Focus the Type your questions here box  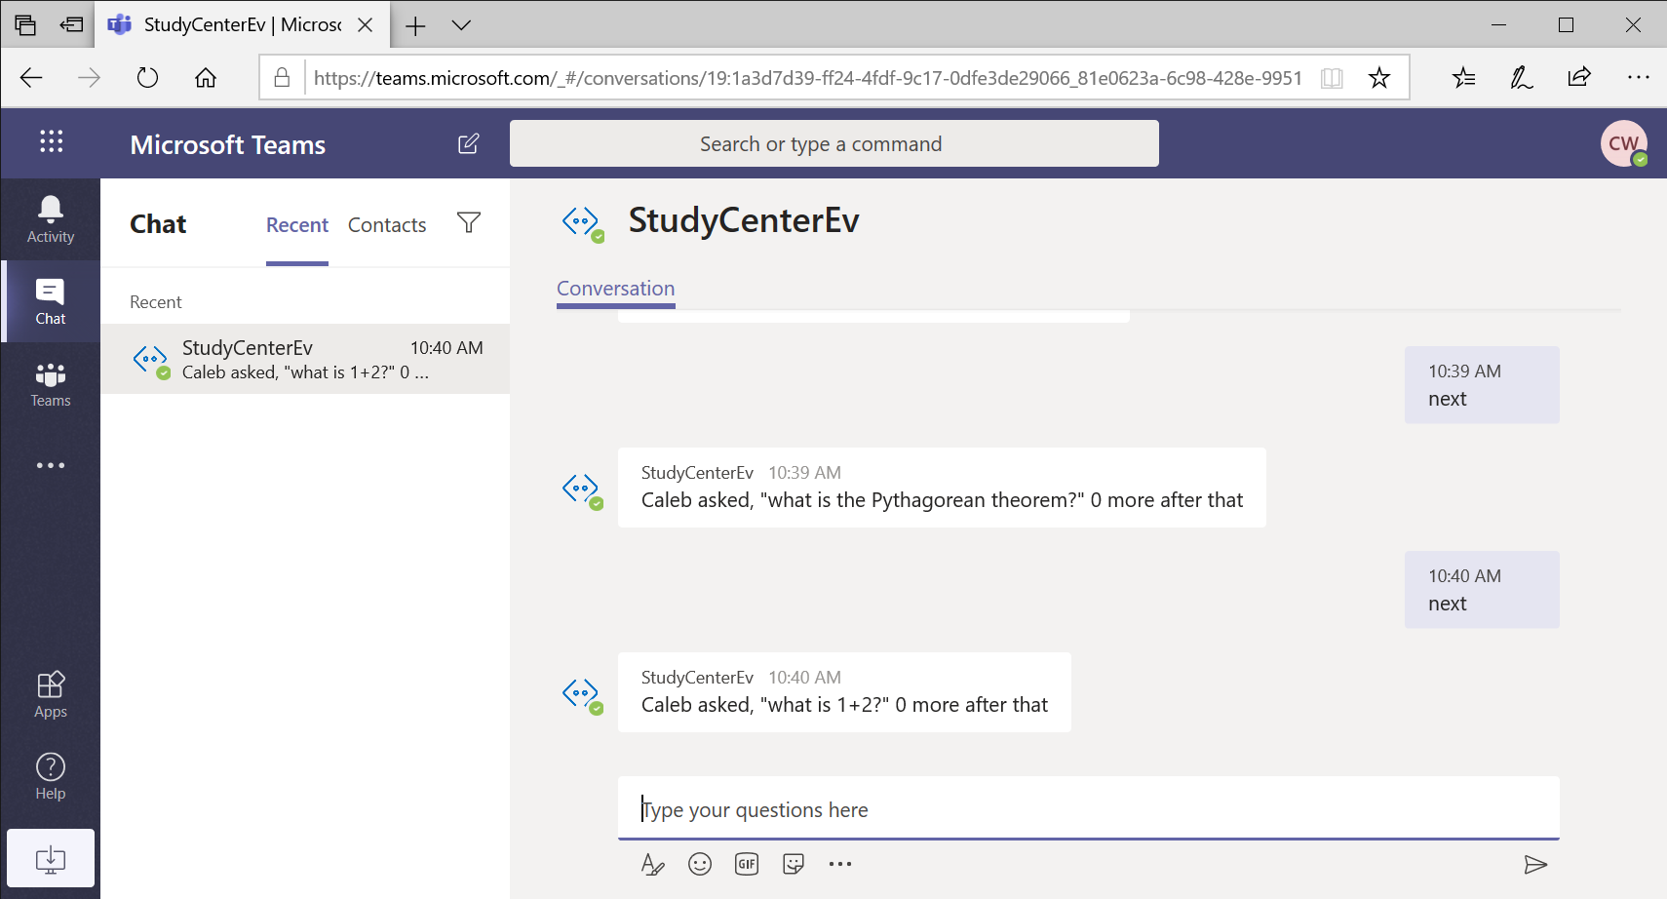(x=1089, y=809)
